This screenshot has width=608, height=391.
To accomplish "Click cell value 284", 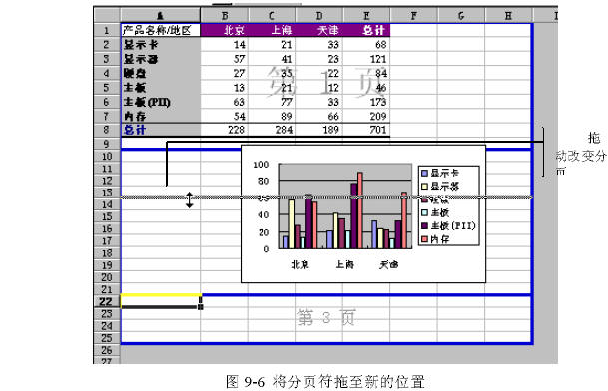I will [x=284, y=130].
